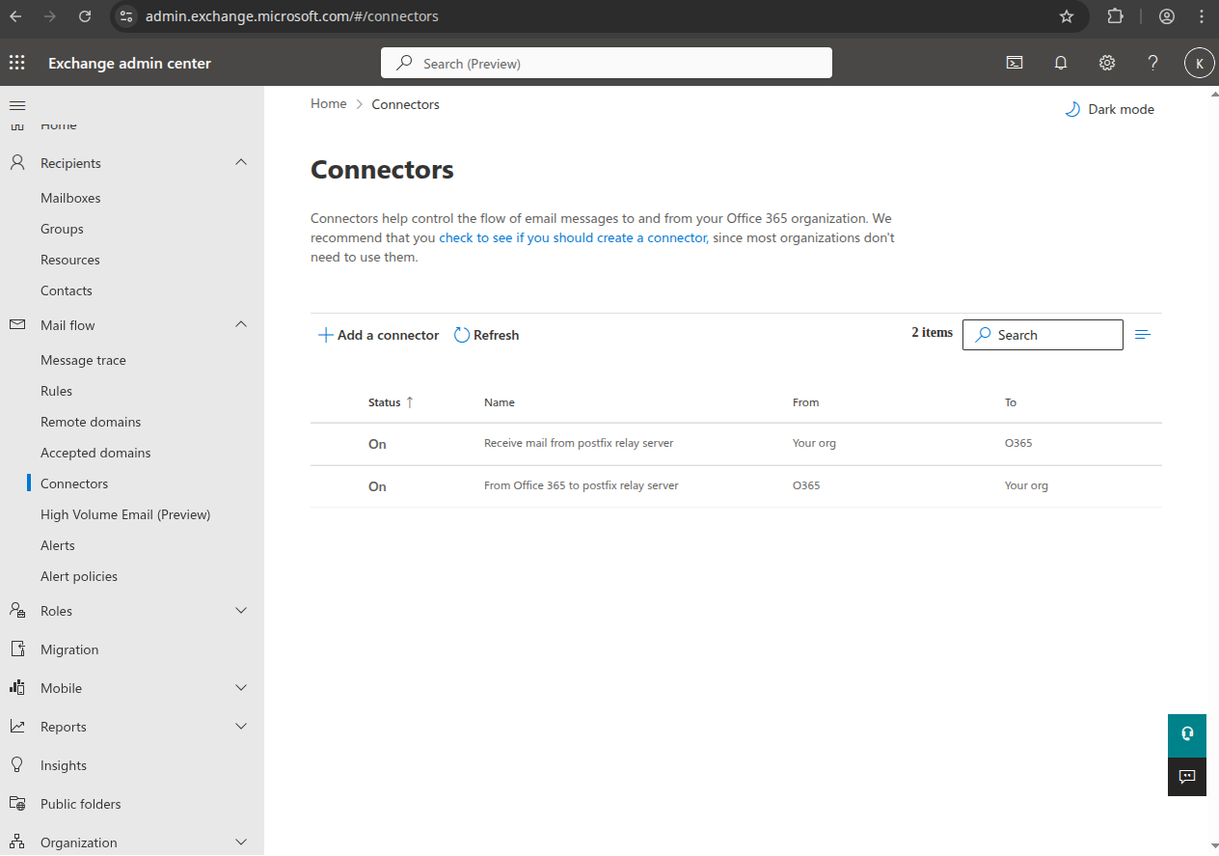Open Chrome three-dot menu

1201,16
